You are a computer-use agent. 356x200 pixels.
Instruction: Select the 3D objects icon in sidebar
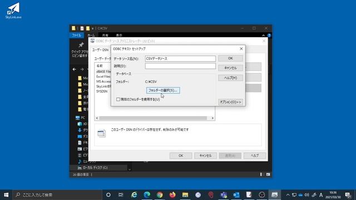click(80, 124)
